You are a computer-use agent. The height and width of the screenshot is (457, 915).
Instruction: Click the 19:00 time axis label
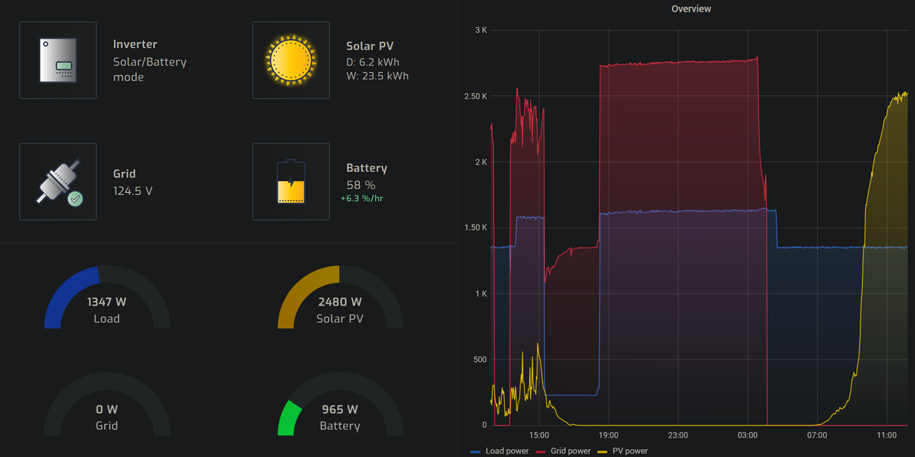608,436
